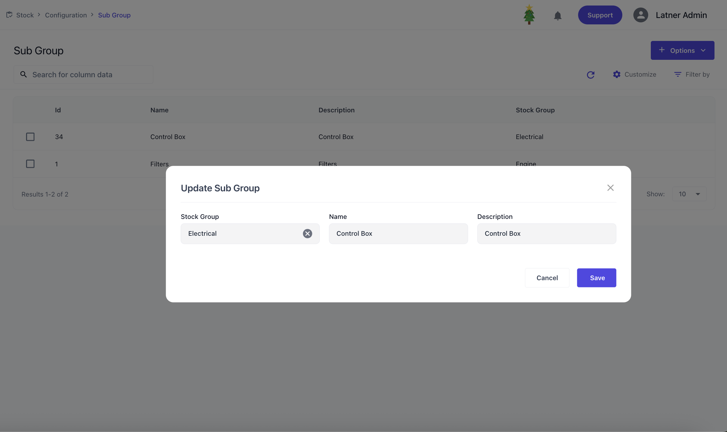Clear the Electrical stock group selection
The height and width of the screenshot is (432, 727).
(x=307, y=233)
